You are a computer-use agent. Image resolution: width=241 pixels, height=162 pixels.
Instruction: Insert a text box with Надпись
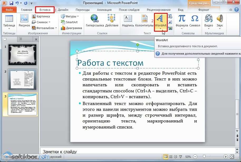tap(128, 21)
